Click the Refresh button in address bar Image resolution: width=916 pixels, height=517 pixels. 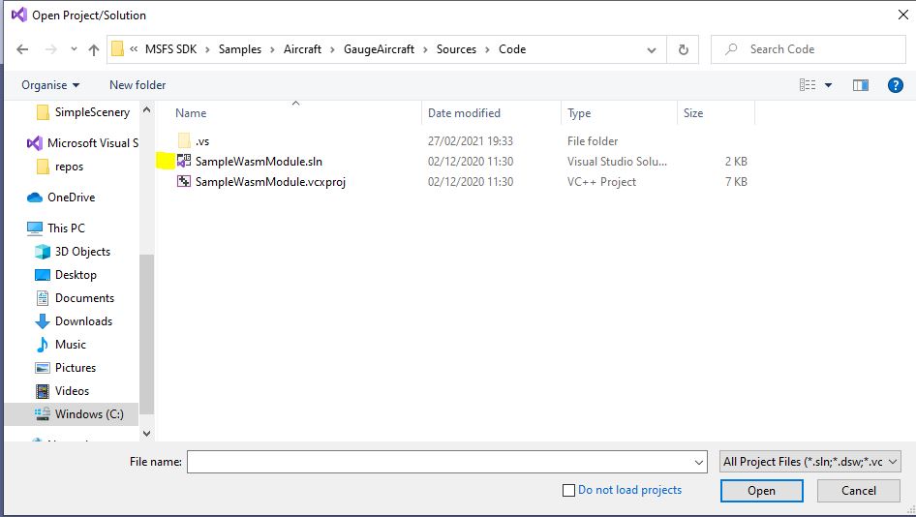tap(684, 49)
